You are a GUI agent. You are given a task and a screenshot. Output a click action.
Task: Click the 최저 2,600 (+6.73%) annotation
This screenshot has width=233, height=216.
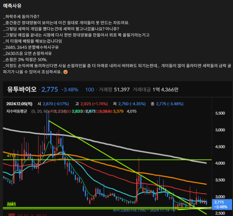(x=144, y=210)
